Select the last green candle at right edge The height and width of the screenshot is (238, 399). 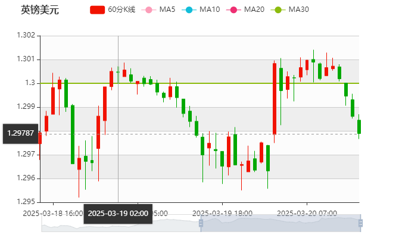[359, 127]
